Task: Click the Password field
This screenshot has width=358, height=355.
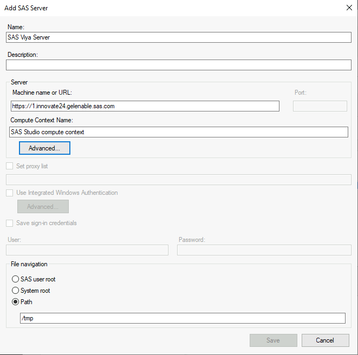Action: pyautogui.click(x=264, y=250)
